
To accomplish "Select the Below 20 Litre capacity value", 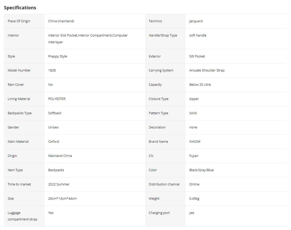I will click(x=200, y=84).
